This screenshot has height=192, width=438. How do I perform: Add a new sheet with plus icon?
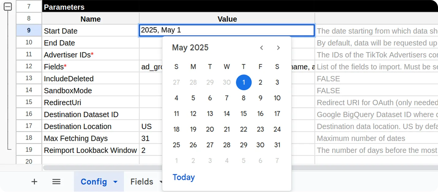point(34,182)
